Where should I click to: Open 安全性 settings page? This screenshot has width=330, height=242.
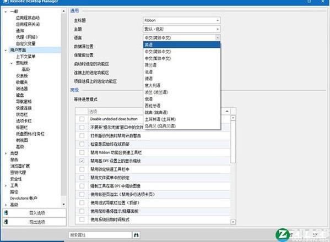(16, 179)
